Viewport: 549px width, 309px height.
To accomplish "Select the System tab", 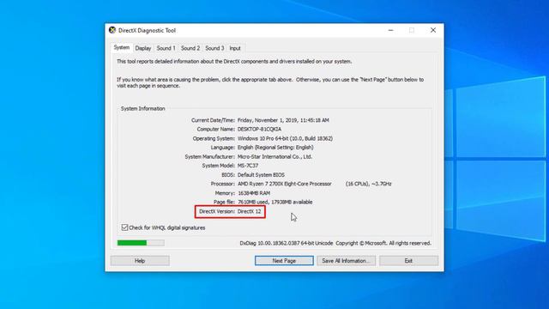I will tap(122, 48).
